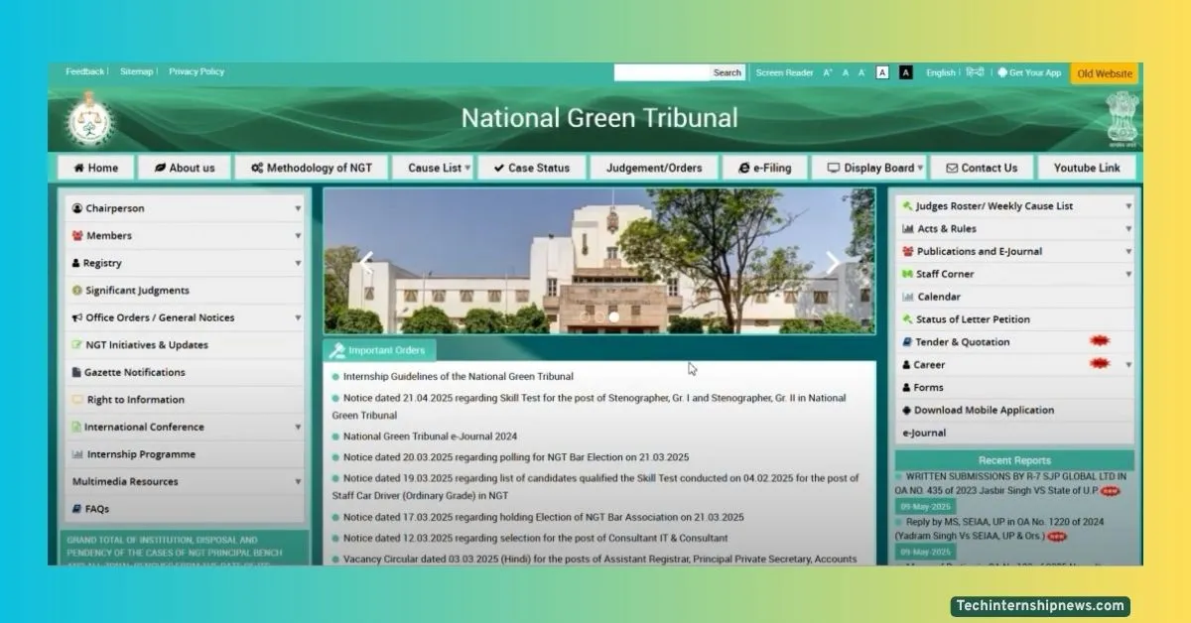
Task: Open the Contact Us menu item
Action: [x=982, y=168]
